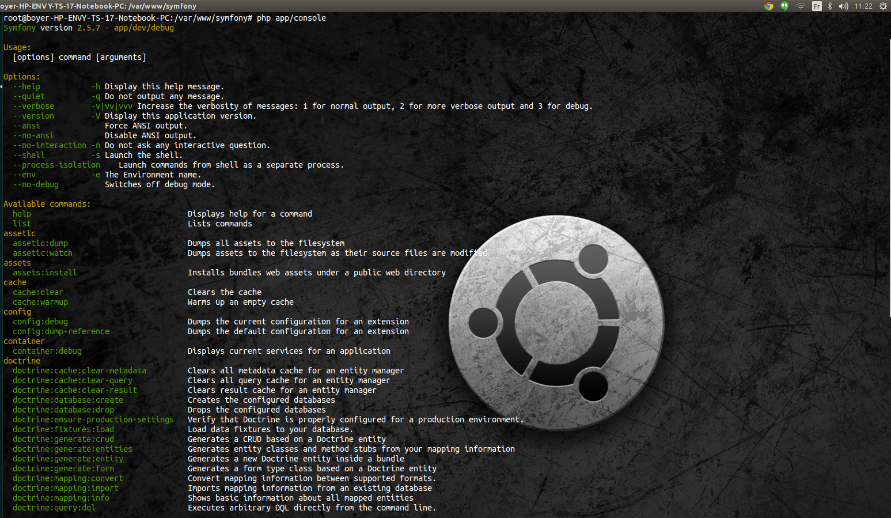Click 'doctrine:generate:entity' command name
891x518 pixels.
(x=68, y=459)
